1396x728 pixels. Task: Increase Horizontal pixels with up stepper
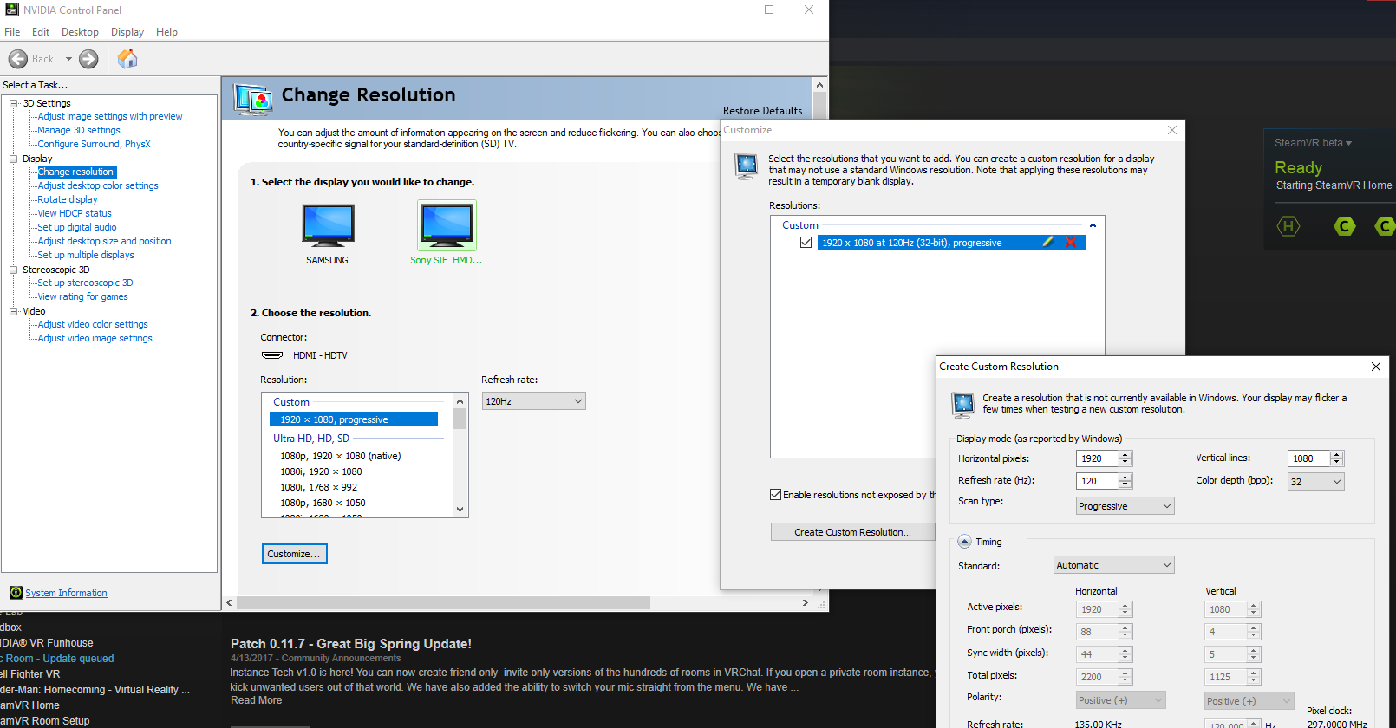(x=1125, y=454)
